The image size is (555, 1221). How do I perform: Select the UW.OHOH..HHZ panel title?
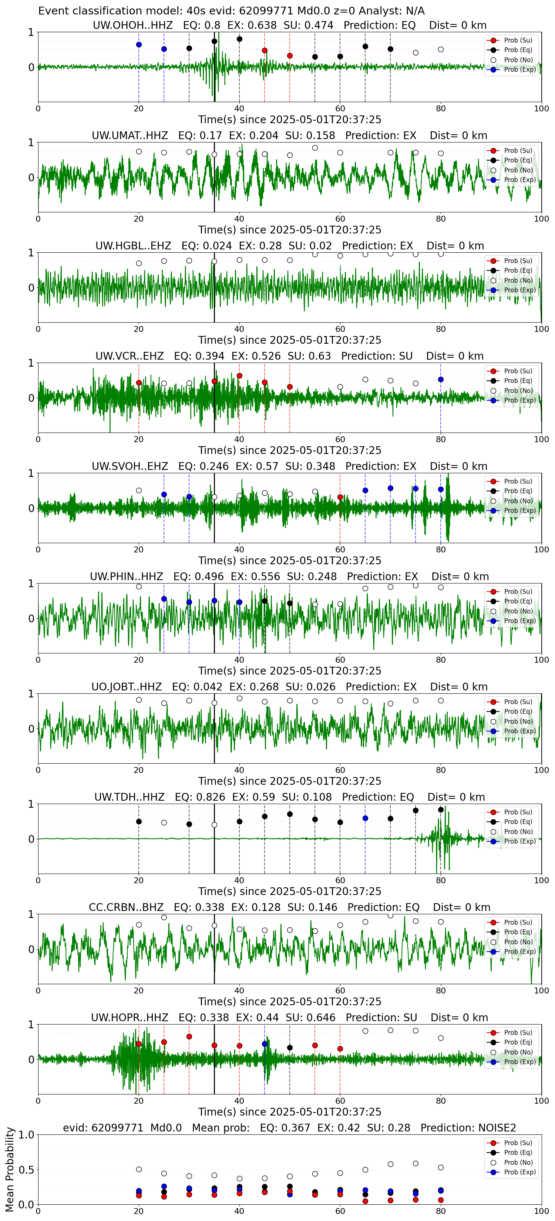[x=290, y=25]
